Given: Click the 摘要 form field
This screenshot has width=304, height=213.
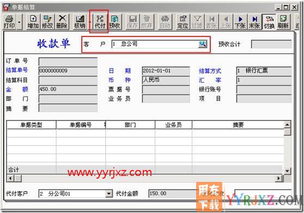Looking at the screenshot, I should (x=68, y=108).
